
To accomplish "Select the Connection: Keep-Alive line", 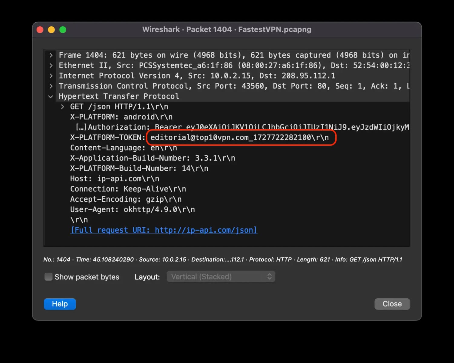I will coord(128,189).
